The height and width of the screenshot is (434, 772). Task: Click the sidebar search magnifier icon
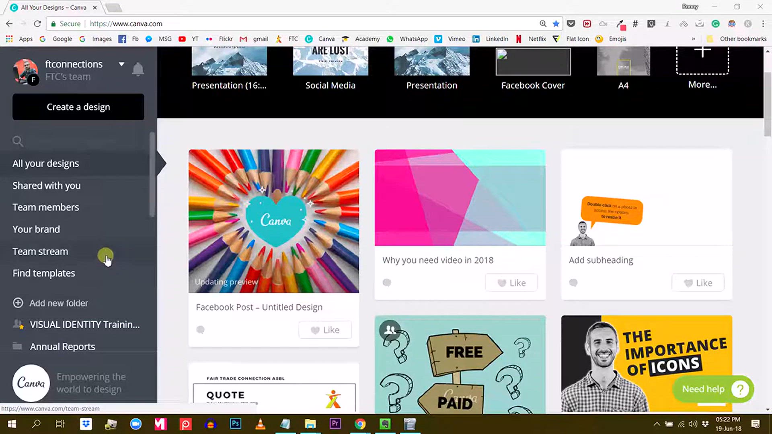[18, 141]
